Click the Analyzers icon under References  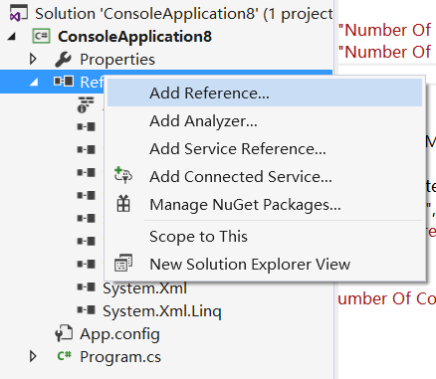pos(86,104)
